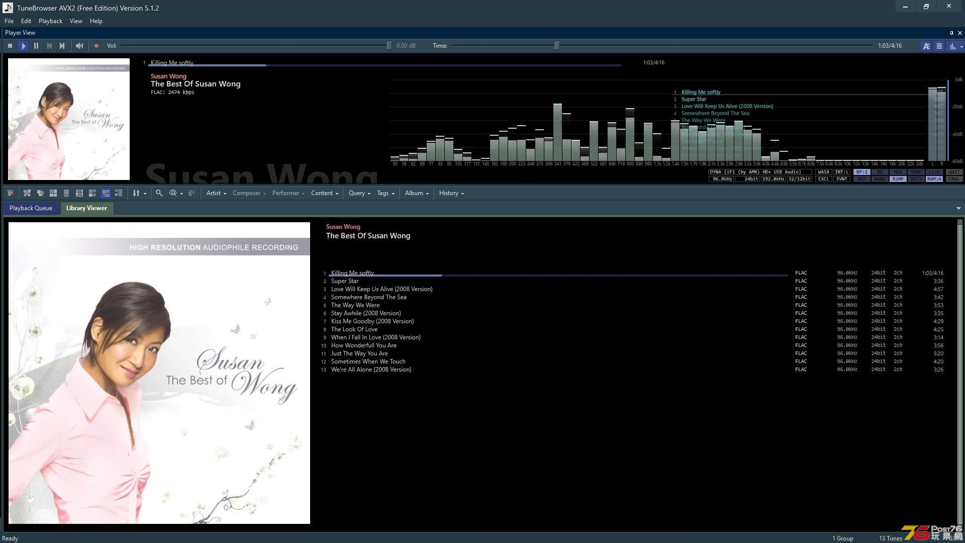Image resolution: width=965 pixels, height=543 pixels.
Task: Toggle the RSMP resample indicator
Action: click(x=898, y=179)
